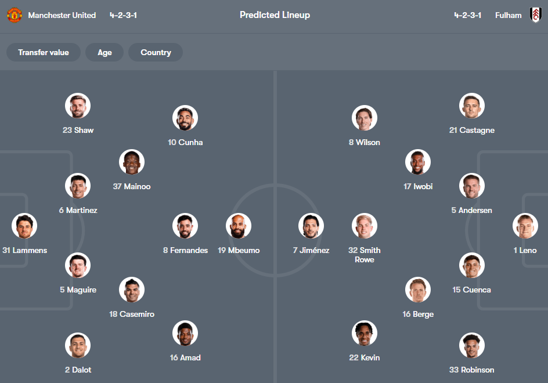Click Fulham's 4-2-3-1 formation label
Viewport: 548px width, 383px height.
tap(468, 15)
